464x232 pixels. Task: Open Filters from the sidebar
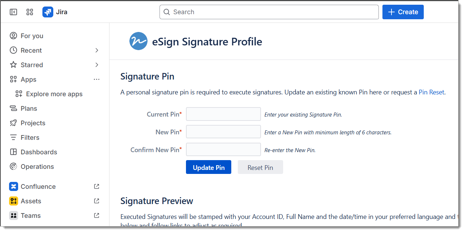click(x=30, y=138)
